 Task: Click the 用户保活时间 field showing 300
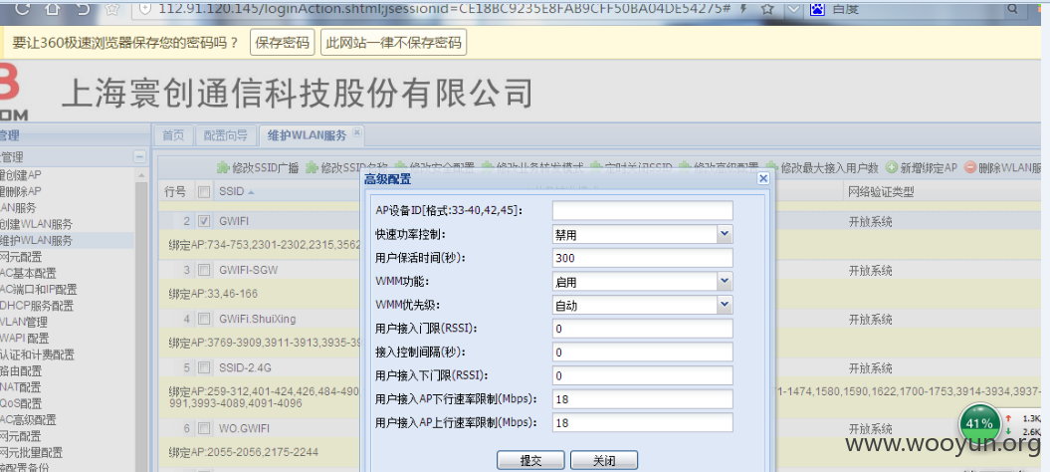pos(643,258)
